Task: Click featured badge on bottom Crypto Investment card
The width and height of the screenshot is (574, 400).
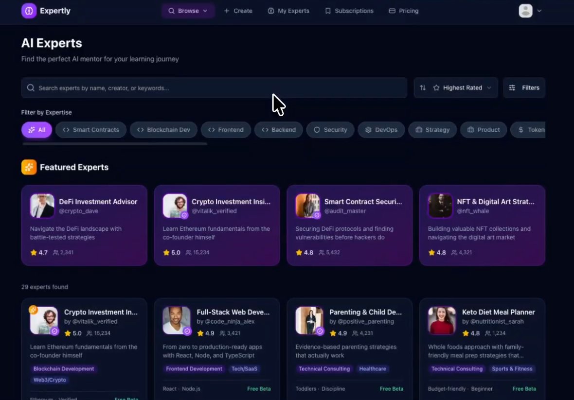Action: (33, 310)
